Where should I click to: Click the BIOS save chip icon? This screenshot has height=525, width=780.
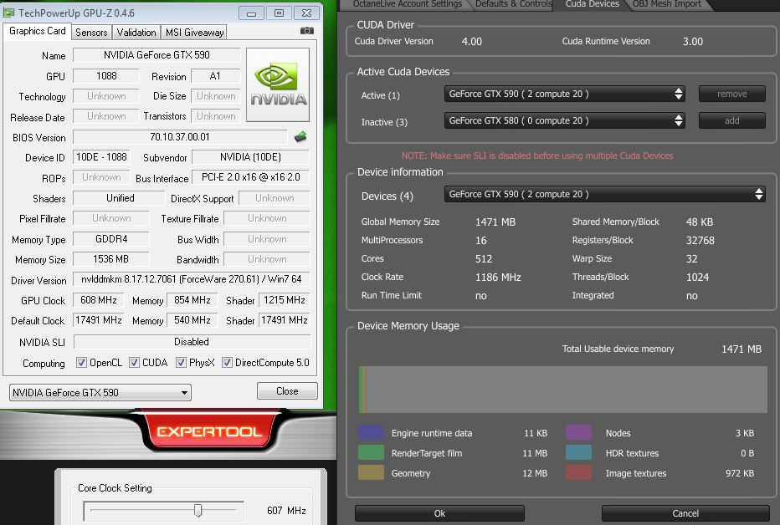(300, 136)
